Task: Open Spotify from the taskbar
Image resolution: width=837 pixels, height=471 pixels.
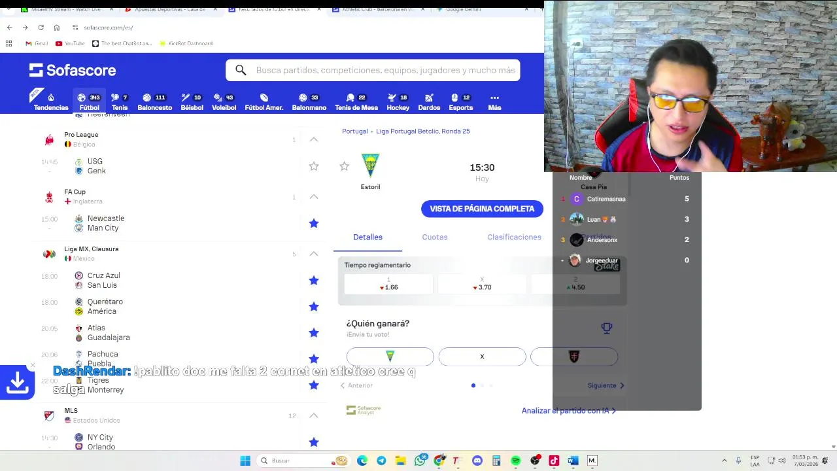Action: 516,461
